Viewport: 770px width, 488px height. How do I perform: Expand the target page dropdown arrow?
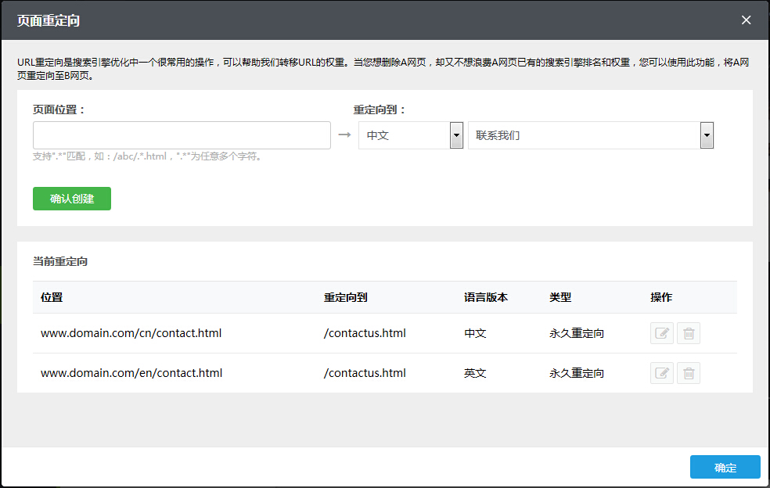click(x=707, y=135)
